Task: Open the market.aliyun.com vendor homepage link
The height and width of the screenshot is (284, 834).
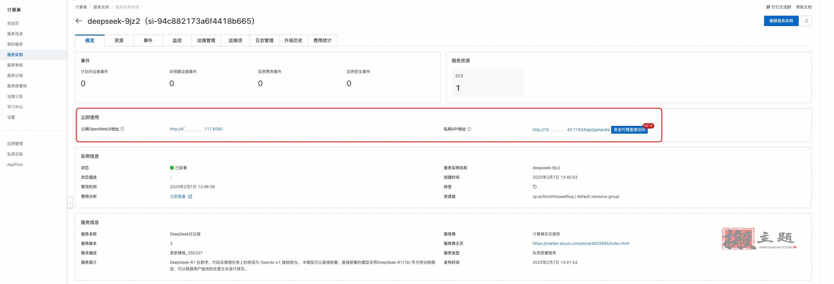Action: 581,244
